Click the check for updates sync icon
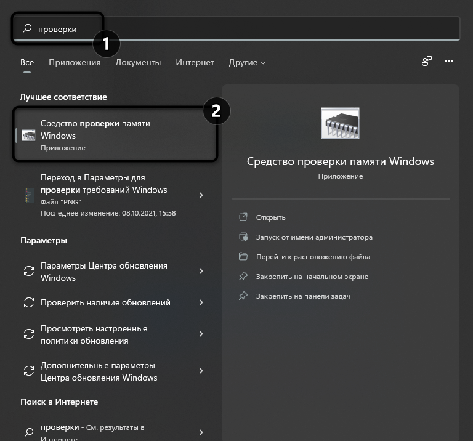 (28, 302)
